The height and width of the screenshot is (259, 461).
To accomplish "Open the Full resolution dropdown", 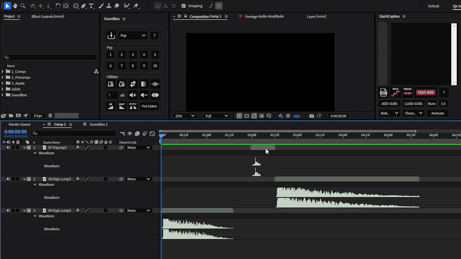I will 216,116.
